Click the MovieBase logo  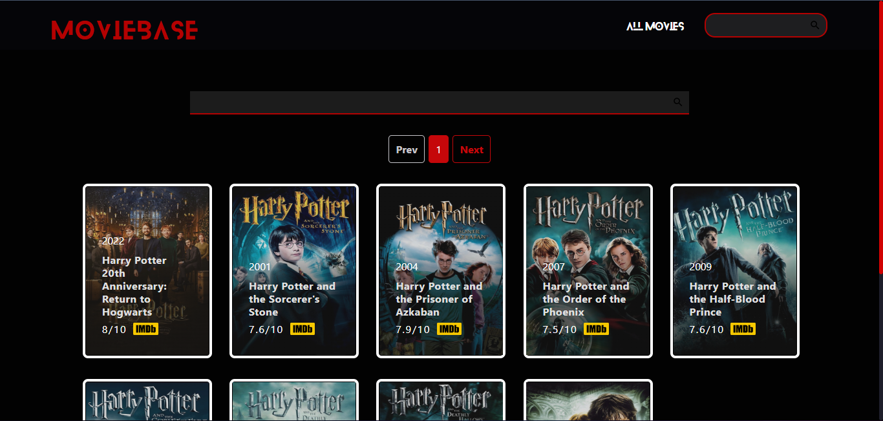point(123,29)
